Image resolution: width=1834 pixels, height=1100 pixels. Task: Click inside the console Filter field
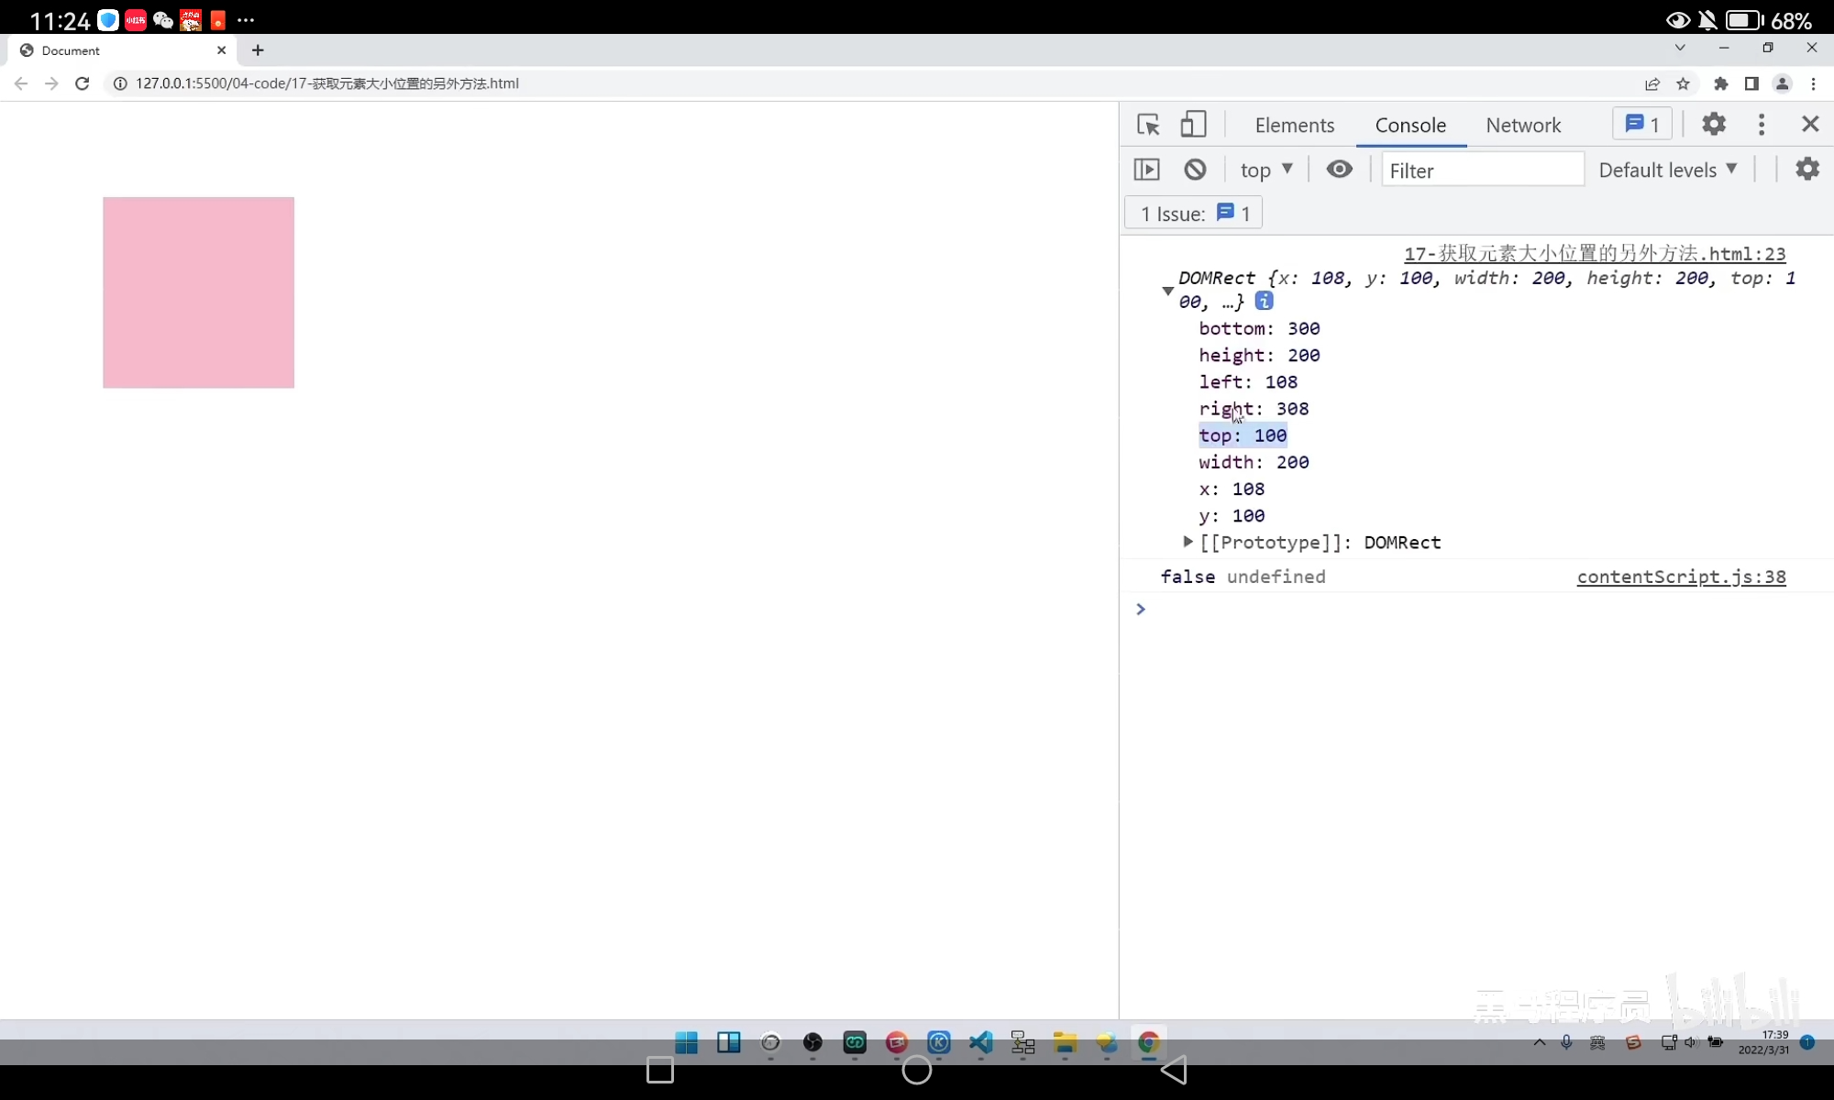click(x=1482, y=170)
